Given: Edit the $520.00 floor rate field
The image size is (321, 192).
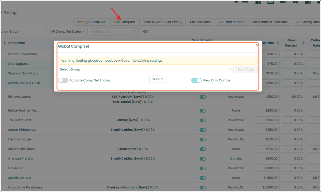Looking at the screenshot, I should pos(268,149).
